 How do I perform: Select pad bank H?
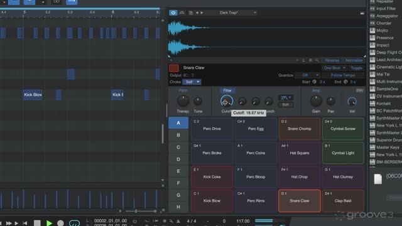click(x=178, y=207)
